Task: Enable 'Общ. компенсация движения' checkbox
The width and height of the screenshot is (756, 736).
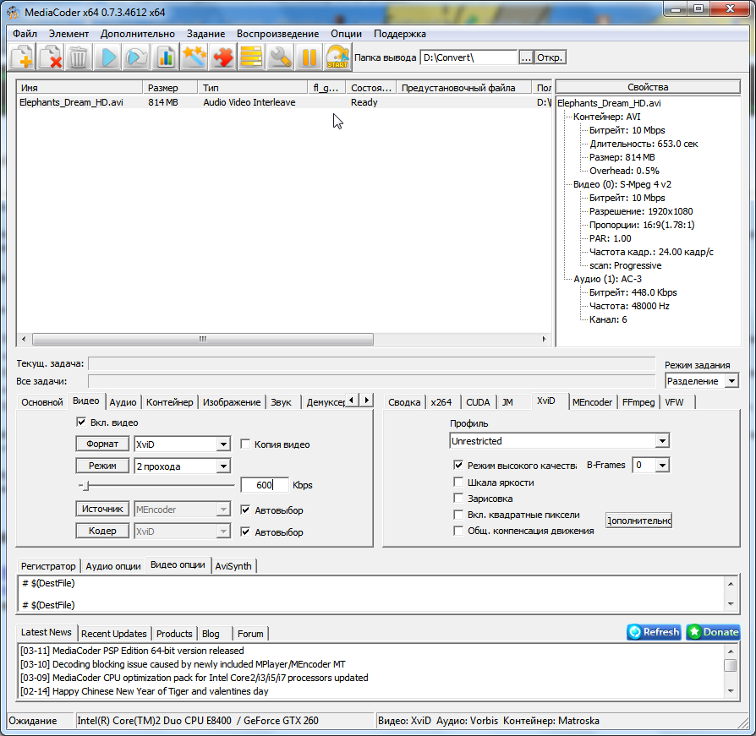Action: [x=458, y=531]
